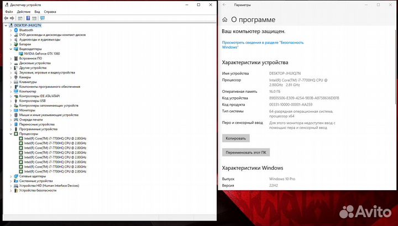The image size is (398, 226).
Task: Click the Bluetooth category icon
Action: click(16, 30)
